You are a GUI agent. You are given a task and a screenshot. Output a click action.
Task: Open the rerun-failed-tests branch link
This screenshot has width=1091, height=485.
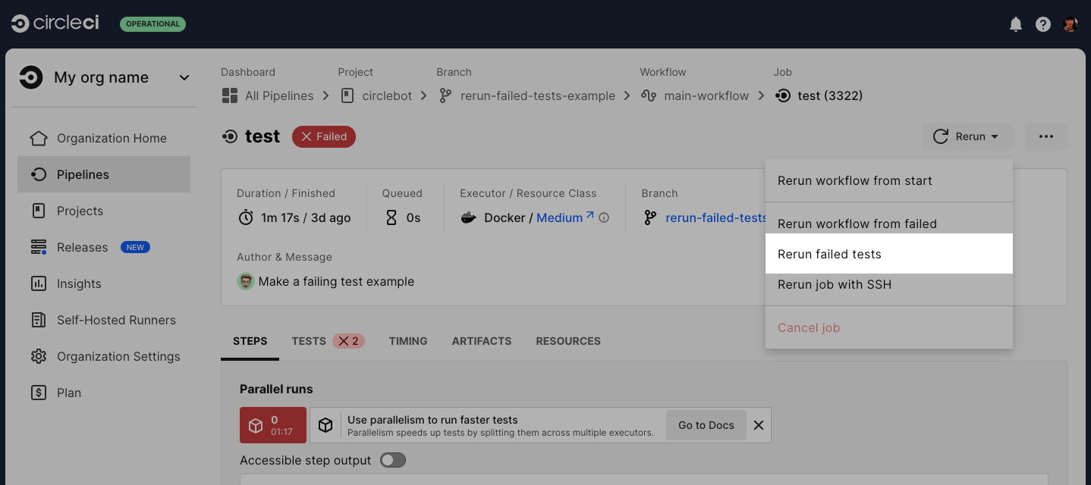point(716,217)
